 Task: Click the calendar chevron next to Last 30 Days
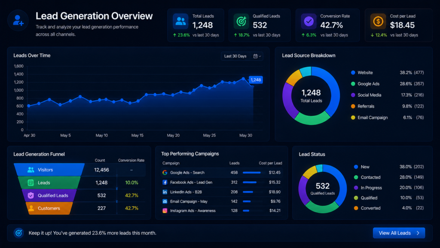(x=257, y=56)
